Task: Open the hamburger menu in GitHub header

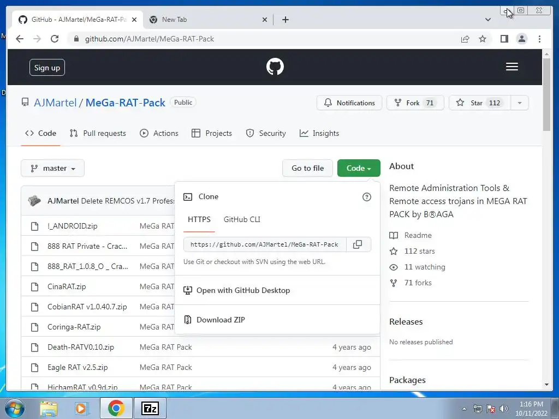Action: coord(512,67)
